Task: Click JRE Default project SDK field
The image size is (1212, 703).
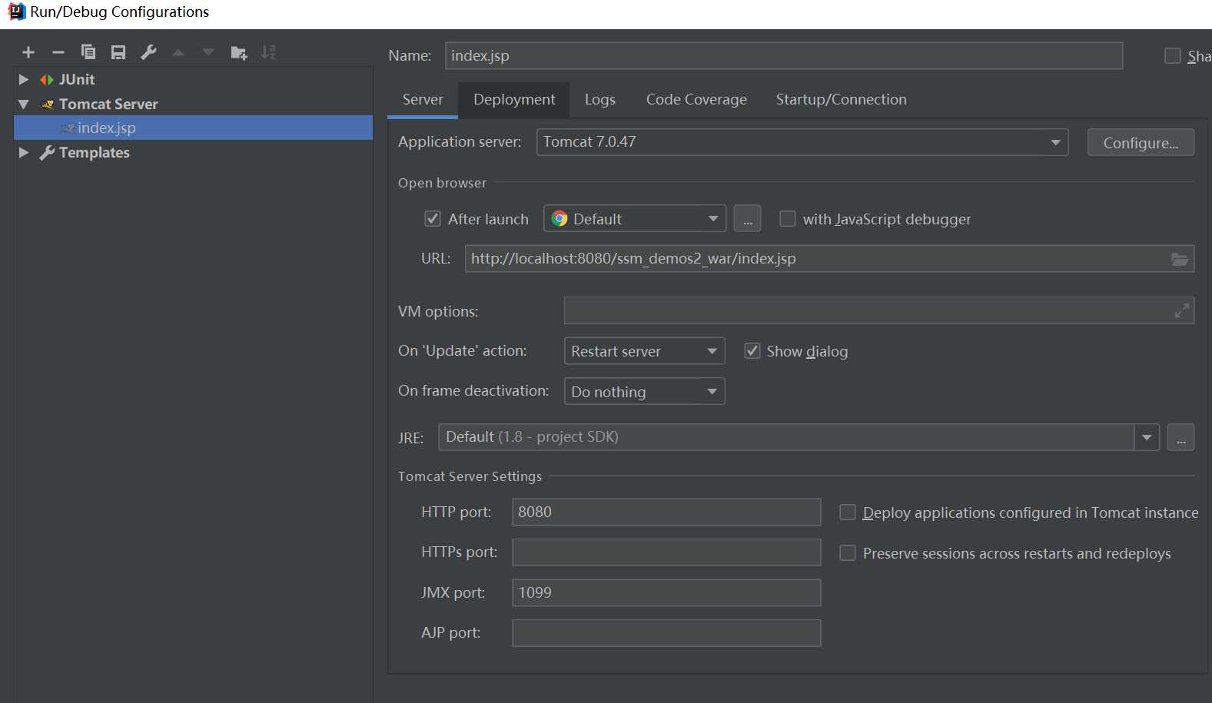Action: tap(786, 437)
